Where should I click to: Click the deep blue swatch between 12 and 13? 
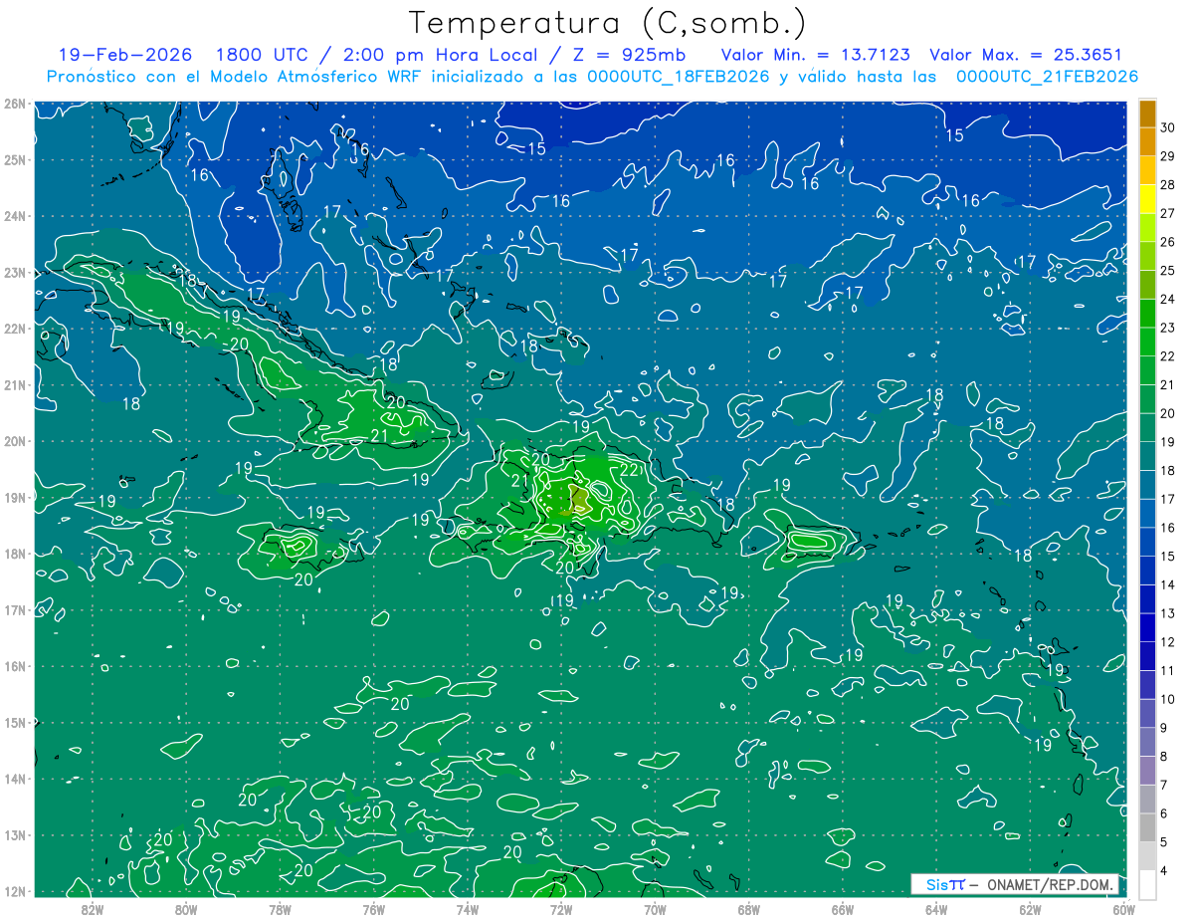pos(1147,627)
